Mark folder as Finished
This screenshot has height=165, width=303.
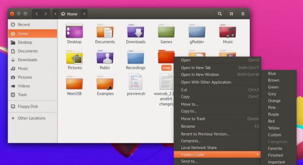tap(279, 155)
